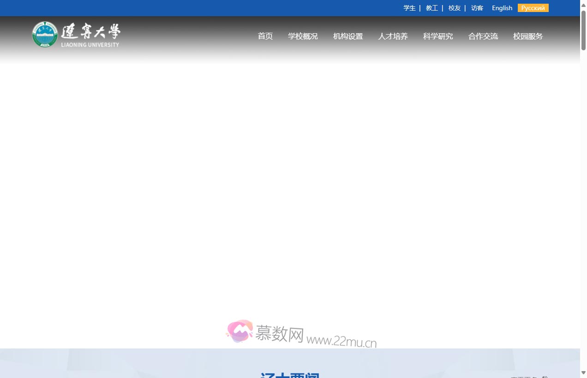Click the scrollbar thumb on the right
The image size is (587, 378).
click(583, 28)
